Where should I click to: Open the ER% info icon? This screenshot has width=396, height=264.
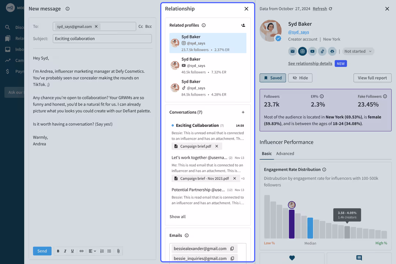322,96
